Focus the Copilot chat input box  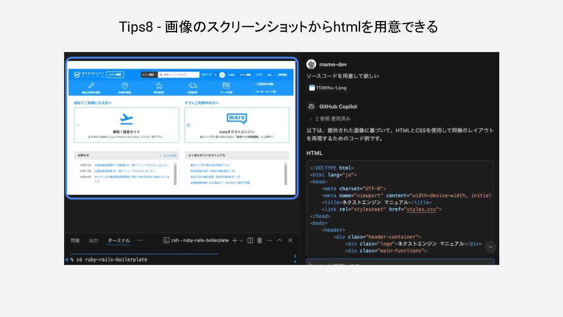coord(400,262)
